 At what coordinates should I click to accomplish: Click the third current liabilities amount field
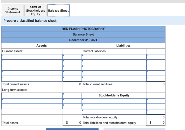[156, 68]
